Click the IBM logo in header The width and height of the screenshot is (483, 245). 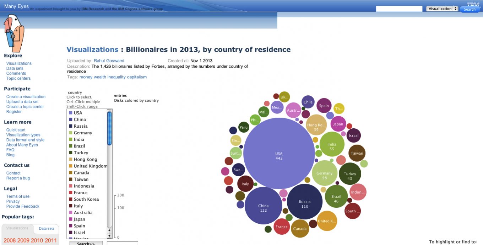tap(473, 4)
